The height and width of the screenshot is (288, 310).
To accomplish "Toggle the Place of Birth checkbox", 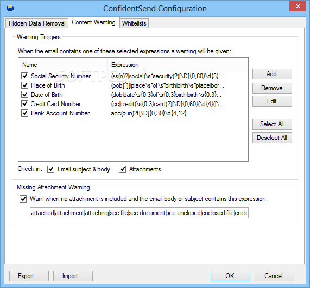I will [25, 85].
